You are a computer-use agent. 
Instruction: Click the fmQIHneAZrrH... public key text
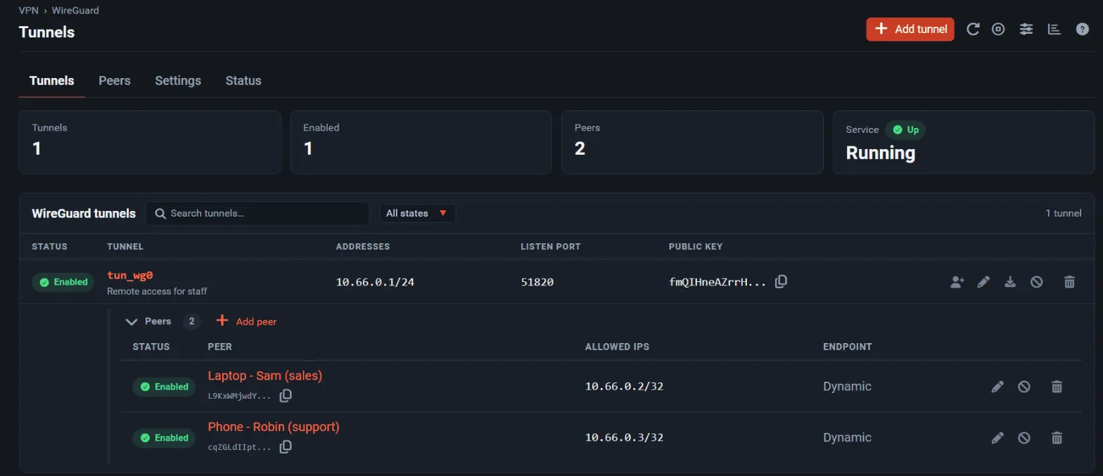coord(718,282)
